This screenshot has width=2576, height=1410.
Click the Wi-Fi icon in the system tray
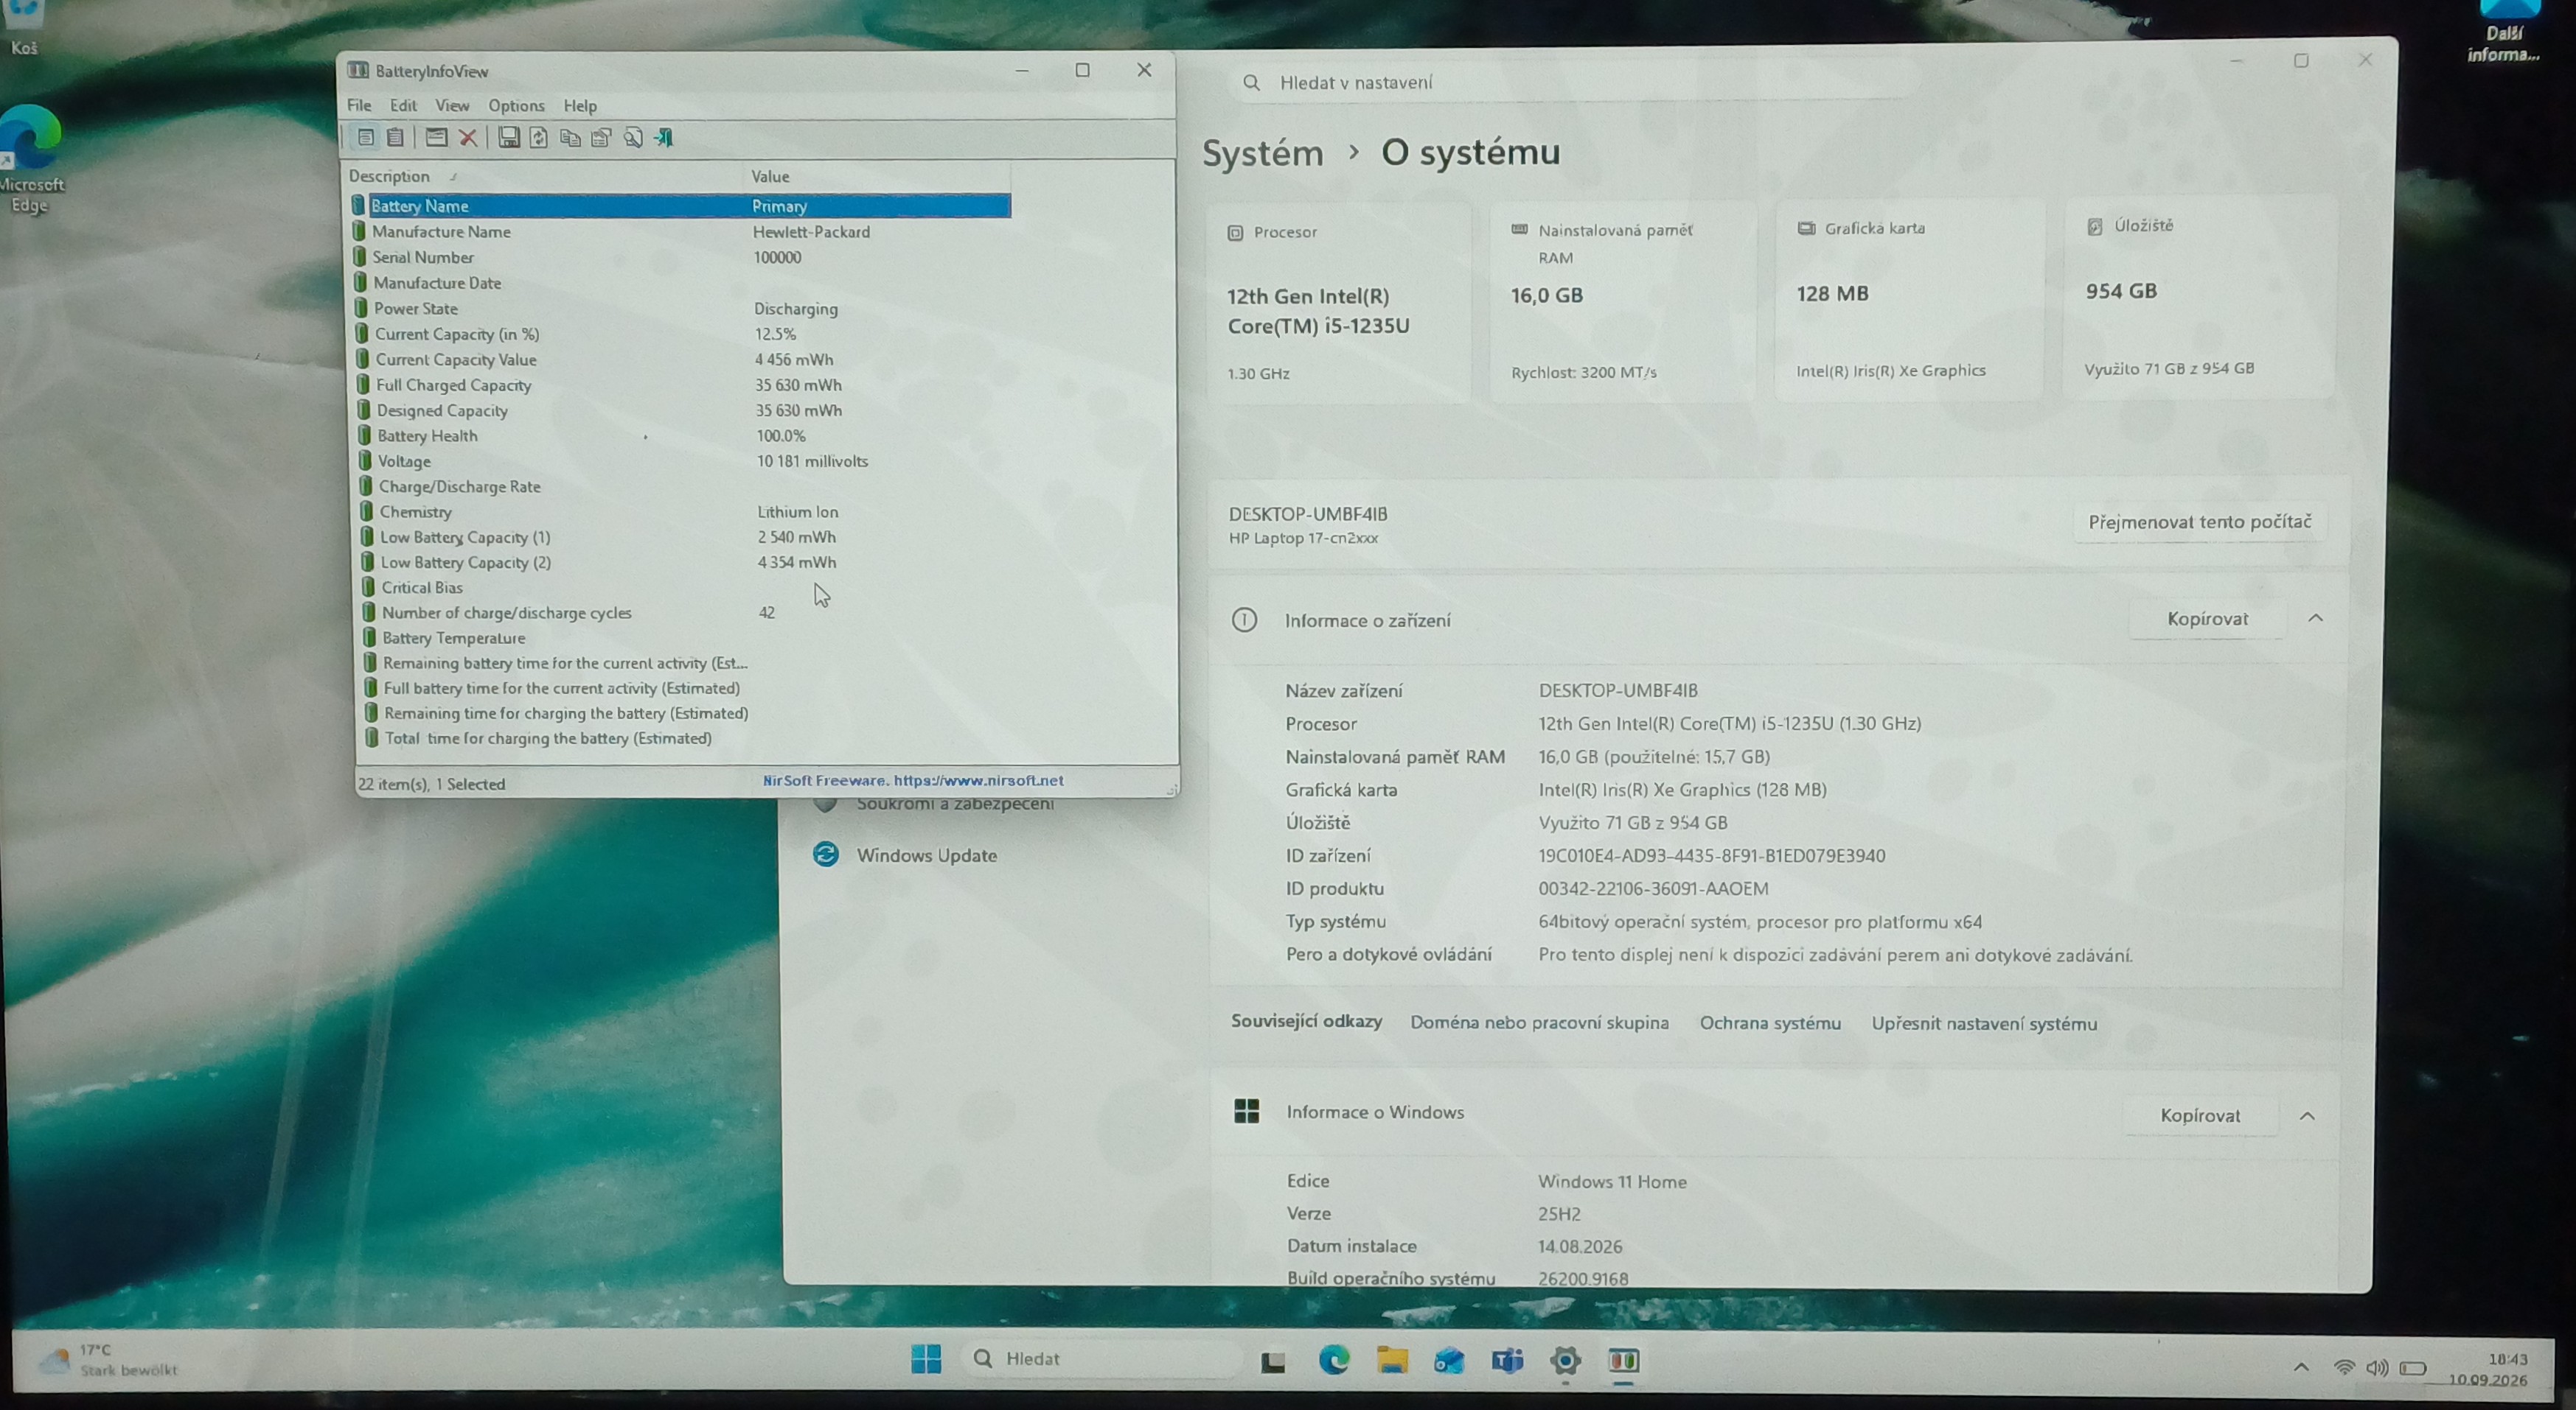[x=2344, y=1367]
